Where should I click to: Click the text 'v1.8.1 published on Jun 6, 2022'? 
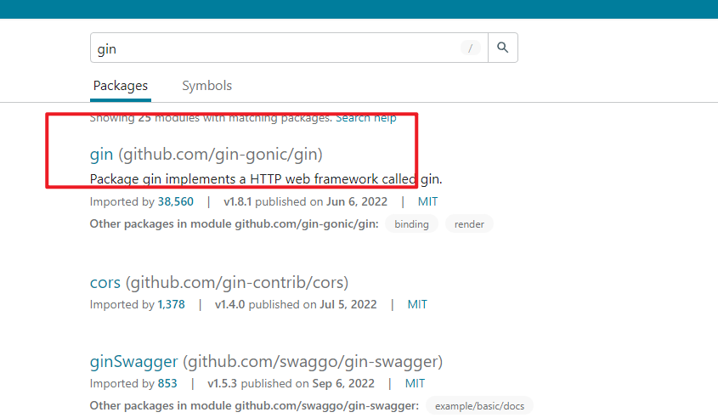click(305, 201)
